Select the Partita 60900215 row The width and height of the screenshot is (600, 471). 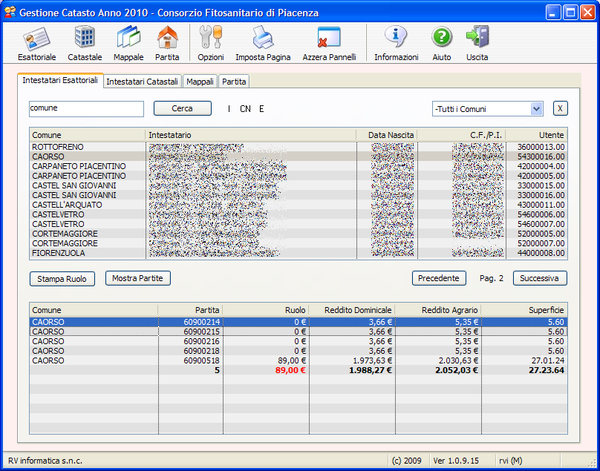[299, 332]
